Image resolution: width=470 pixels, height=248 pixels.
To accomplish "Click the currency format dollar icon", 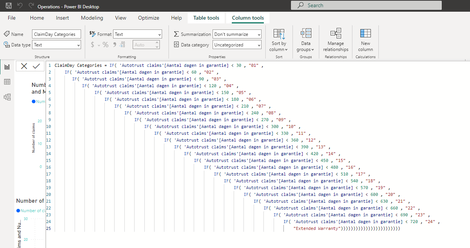I will coord(93,45).
